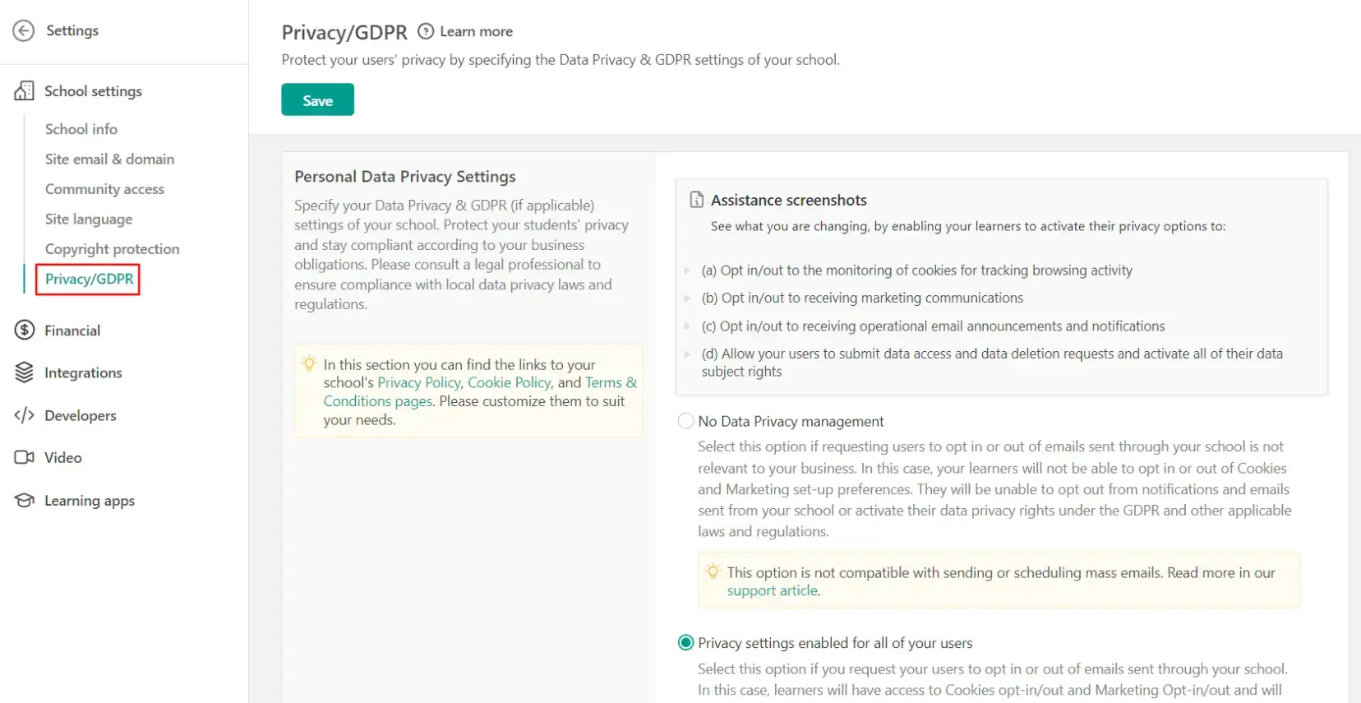The image size is (1361, 703).
Task: Click the School settings building icon
Action: pyautogui.click(x=24, y=90)
